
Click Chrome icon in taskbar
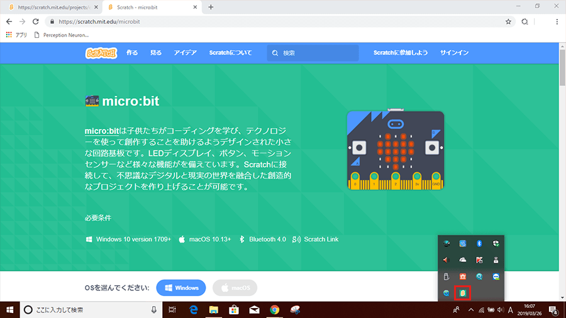pos(274,310)
